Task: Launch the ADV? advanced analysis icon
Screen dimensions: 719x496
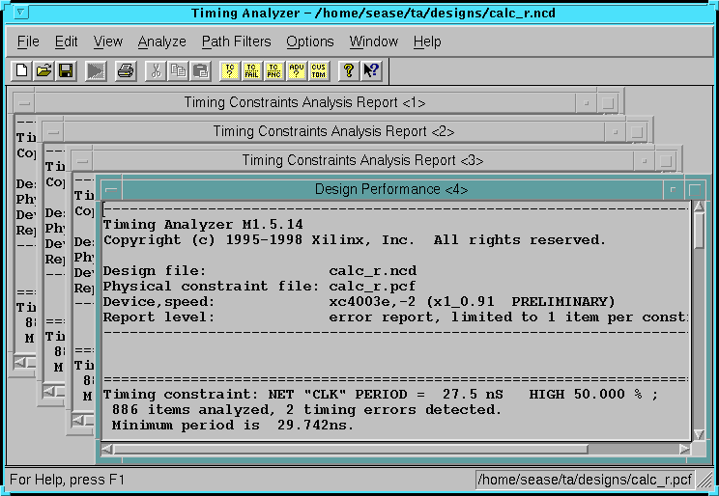Action: pos(296,70)
